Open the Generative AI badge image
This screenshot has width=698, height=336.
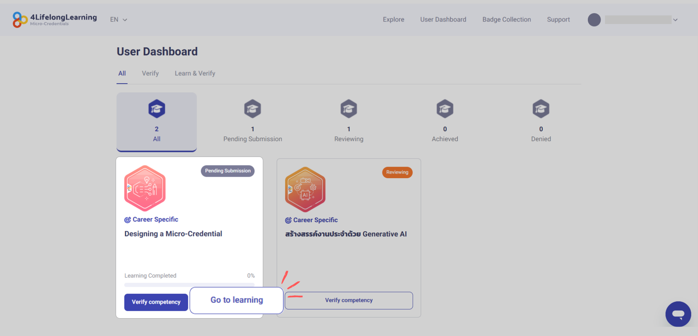(x=305, y=189)
